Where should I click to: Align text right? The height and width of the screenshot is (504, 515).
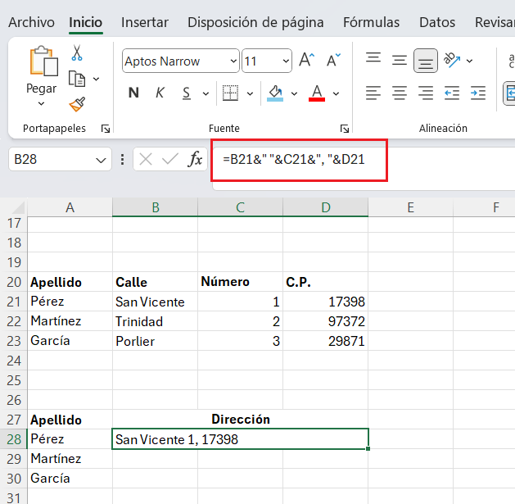coord(426,93)
